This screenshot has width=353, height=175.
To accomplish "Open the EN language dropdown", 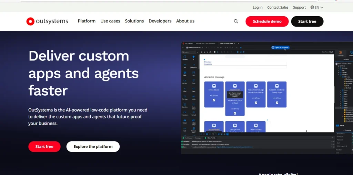I will pyautogui.click(x=317, y=7).
